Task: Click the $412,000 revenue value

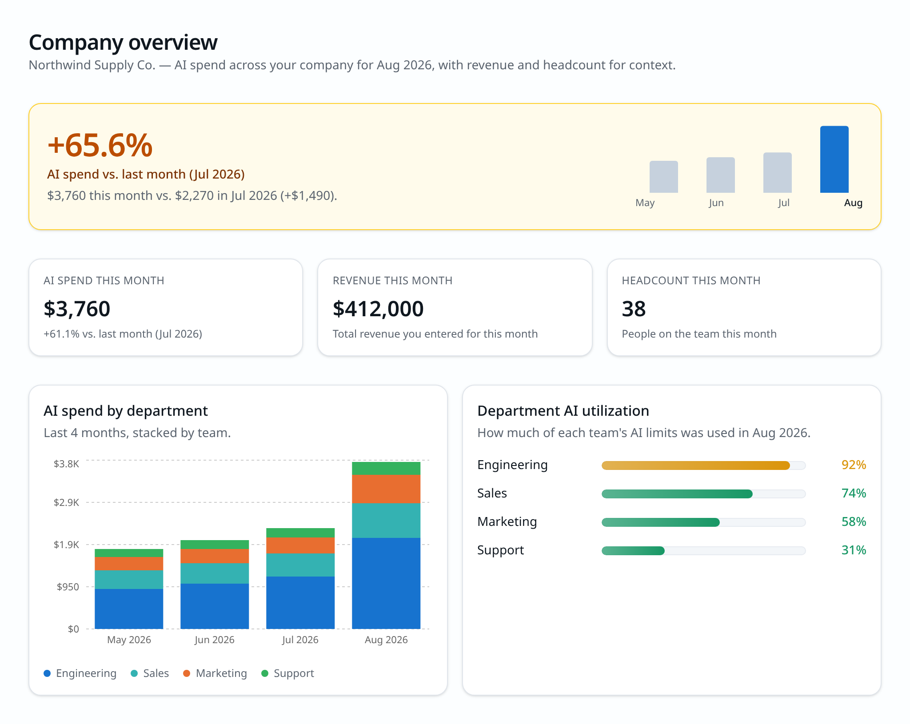Action: coord(378,309)
